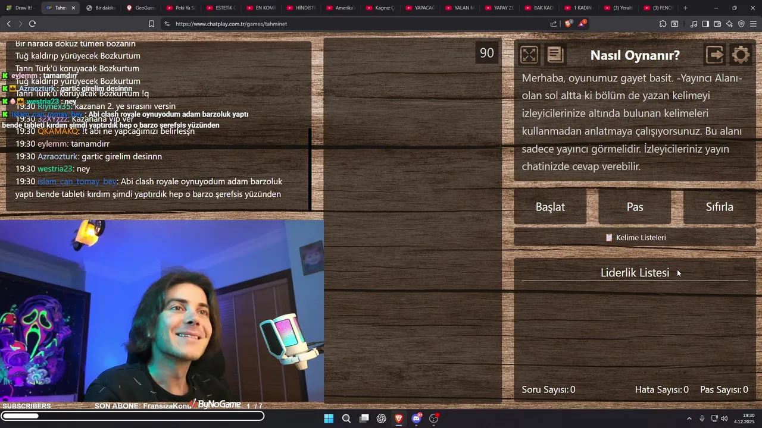Screen dimensions: 762x428
Task: Open the Brave VPN shield icon
Action: [x=741, y=24]
